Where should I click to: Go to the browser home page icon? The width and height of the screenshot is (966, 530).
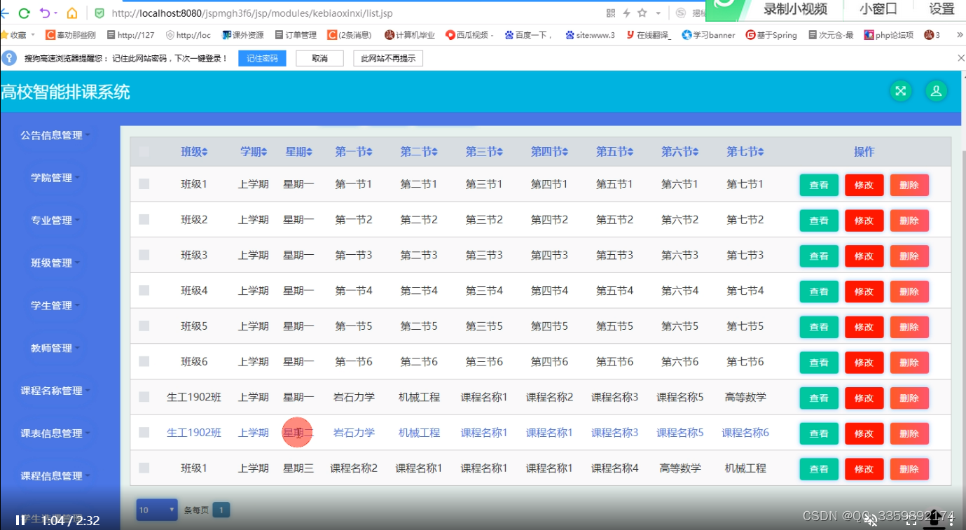tap(72, 13)
